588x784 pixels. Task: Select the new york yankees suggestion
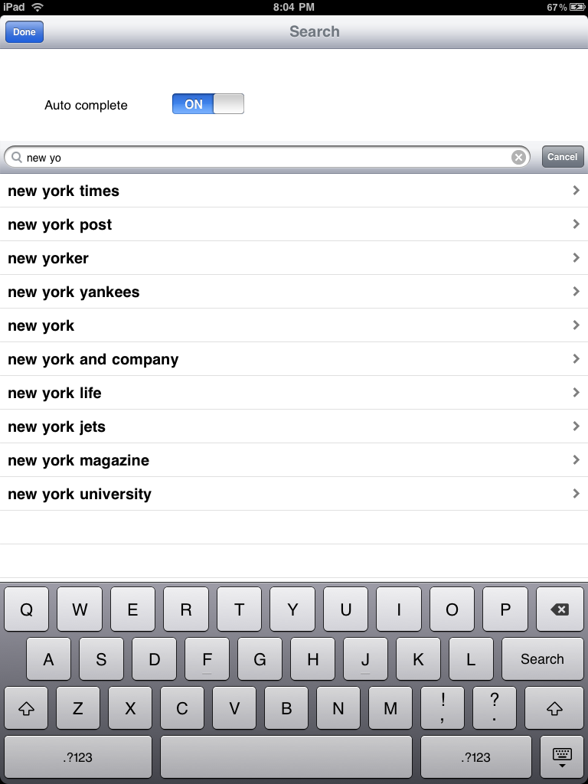point(294,291)
